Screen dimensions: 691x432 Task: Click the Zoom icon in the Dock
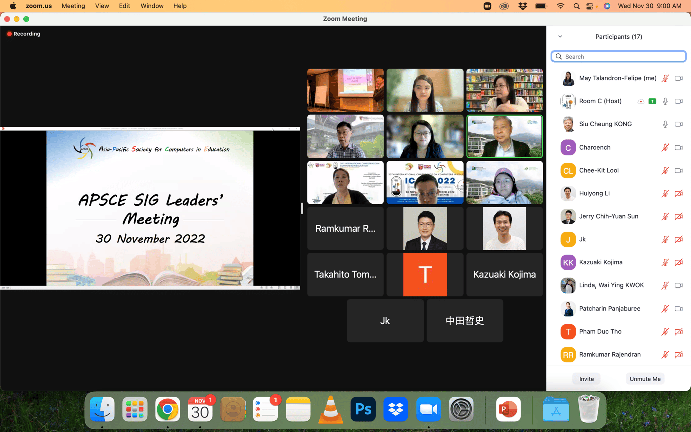pyautogui.click(x=428, y=410)
